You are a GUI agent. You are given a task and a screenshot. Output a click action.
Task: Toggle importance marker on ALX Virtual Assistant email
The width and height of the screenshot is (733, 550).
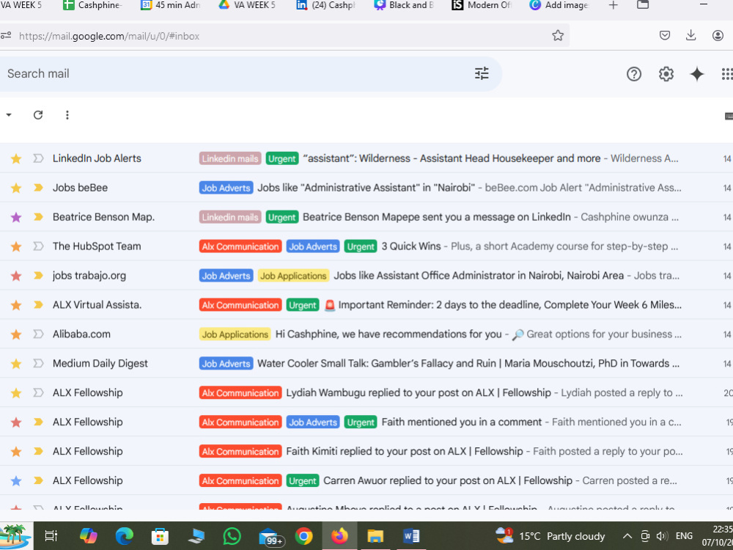pos(38,305)
